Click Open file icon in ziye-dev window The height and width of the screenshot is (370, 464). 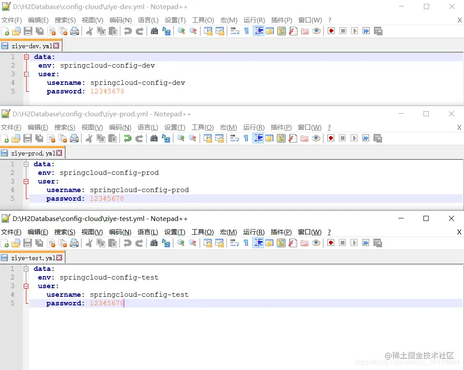[16, 31]
